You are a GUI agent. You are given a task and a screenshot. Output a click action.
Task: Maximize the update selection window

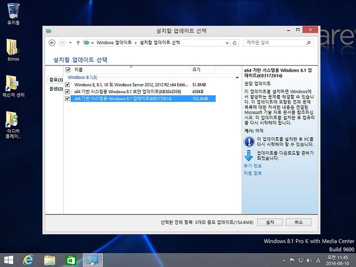(298, 30)
